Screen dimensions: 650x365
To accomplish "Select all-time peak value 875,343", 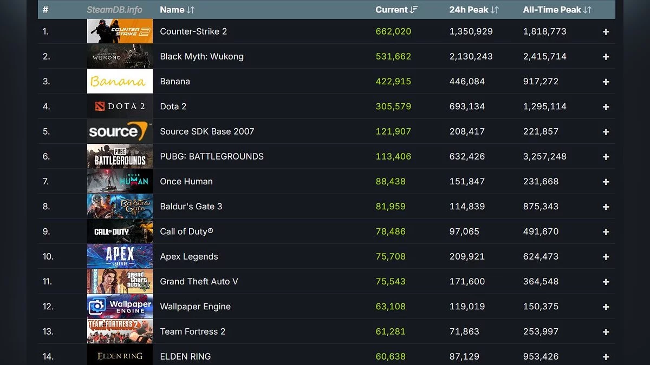I will pyautogui.click(x=541, y=206).
